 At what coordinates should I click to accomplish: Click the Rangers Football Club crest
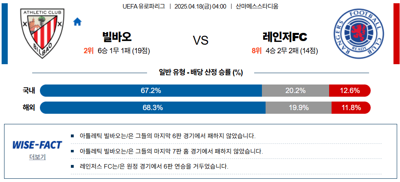[x=358, y=33]
